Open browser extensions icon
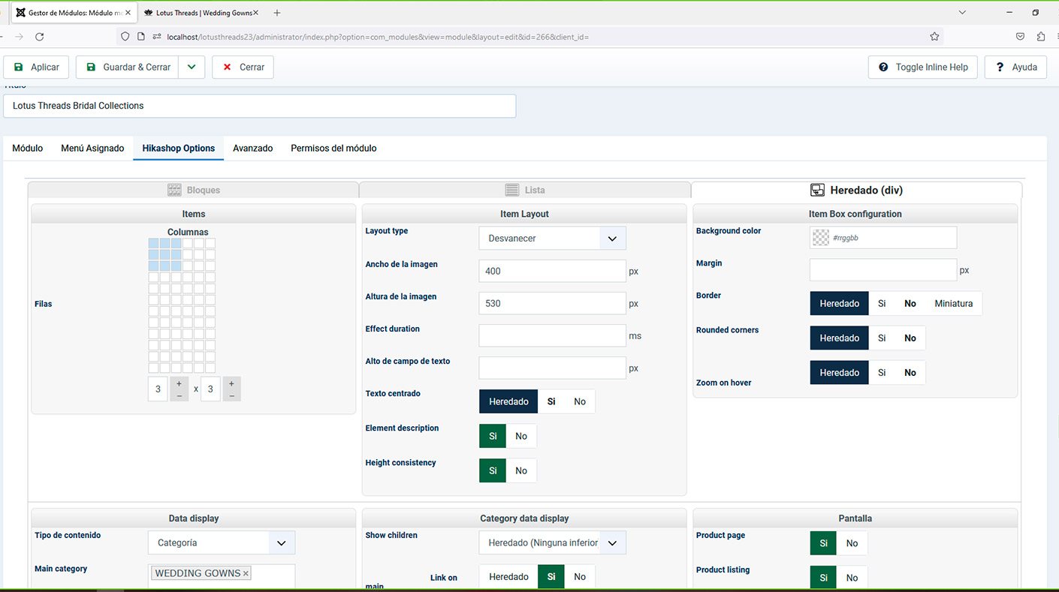Viewport: 1059px width, 592px height. (1040, 36)
